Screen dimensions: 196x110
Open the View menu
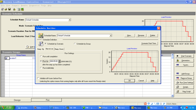8,6
